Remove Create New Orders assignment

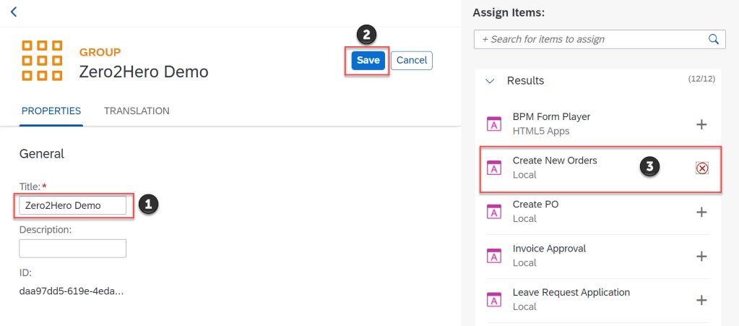pos(701,168)
